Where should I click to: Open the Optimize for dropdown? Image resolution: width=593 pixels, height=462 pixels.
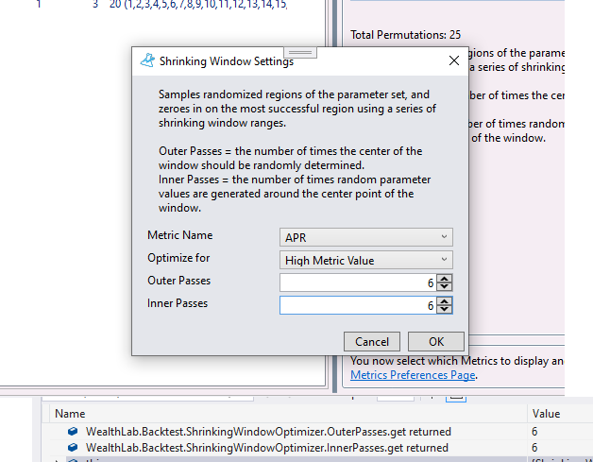tap(366, 260)
